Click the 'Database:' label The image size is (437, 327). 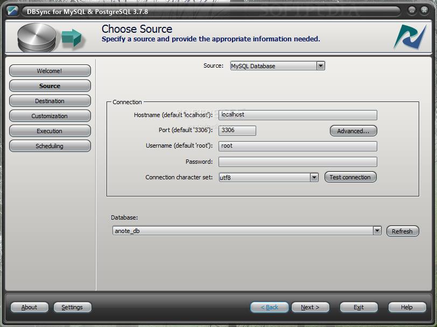pyautogui.click(x=124, y=217)
